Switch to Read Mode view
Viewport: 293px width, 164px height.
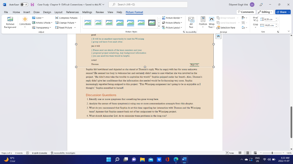[240, 153]
